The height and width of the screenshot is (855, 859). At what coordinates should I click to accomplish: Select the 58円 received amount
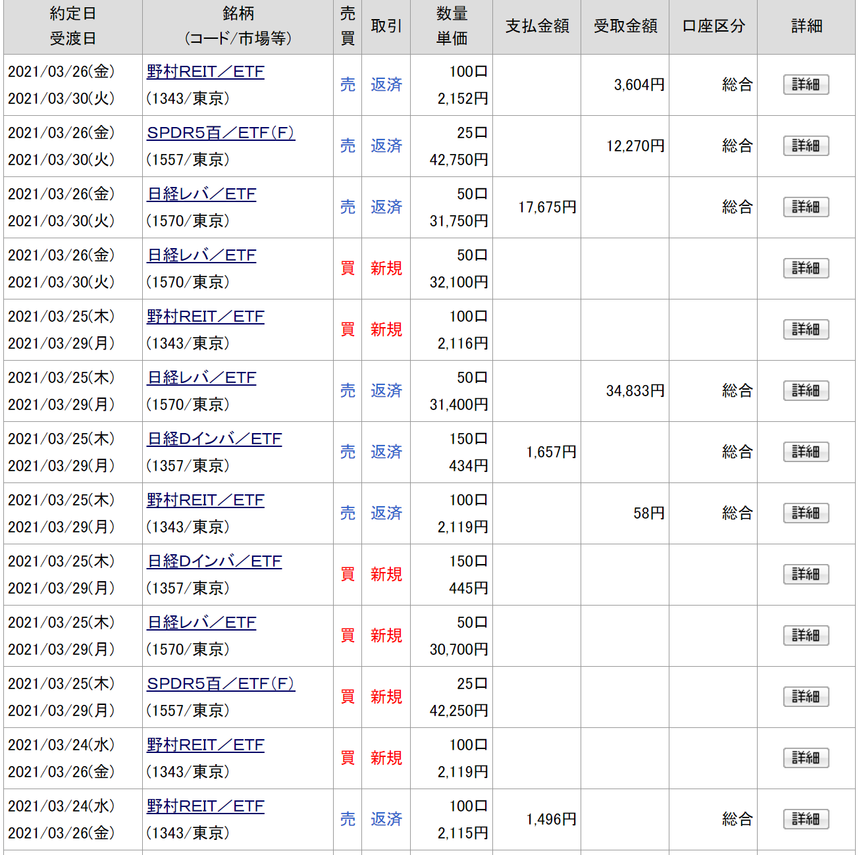(649, 513)
